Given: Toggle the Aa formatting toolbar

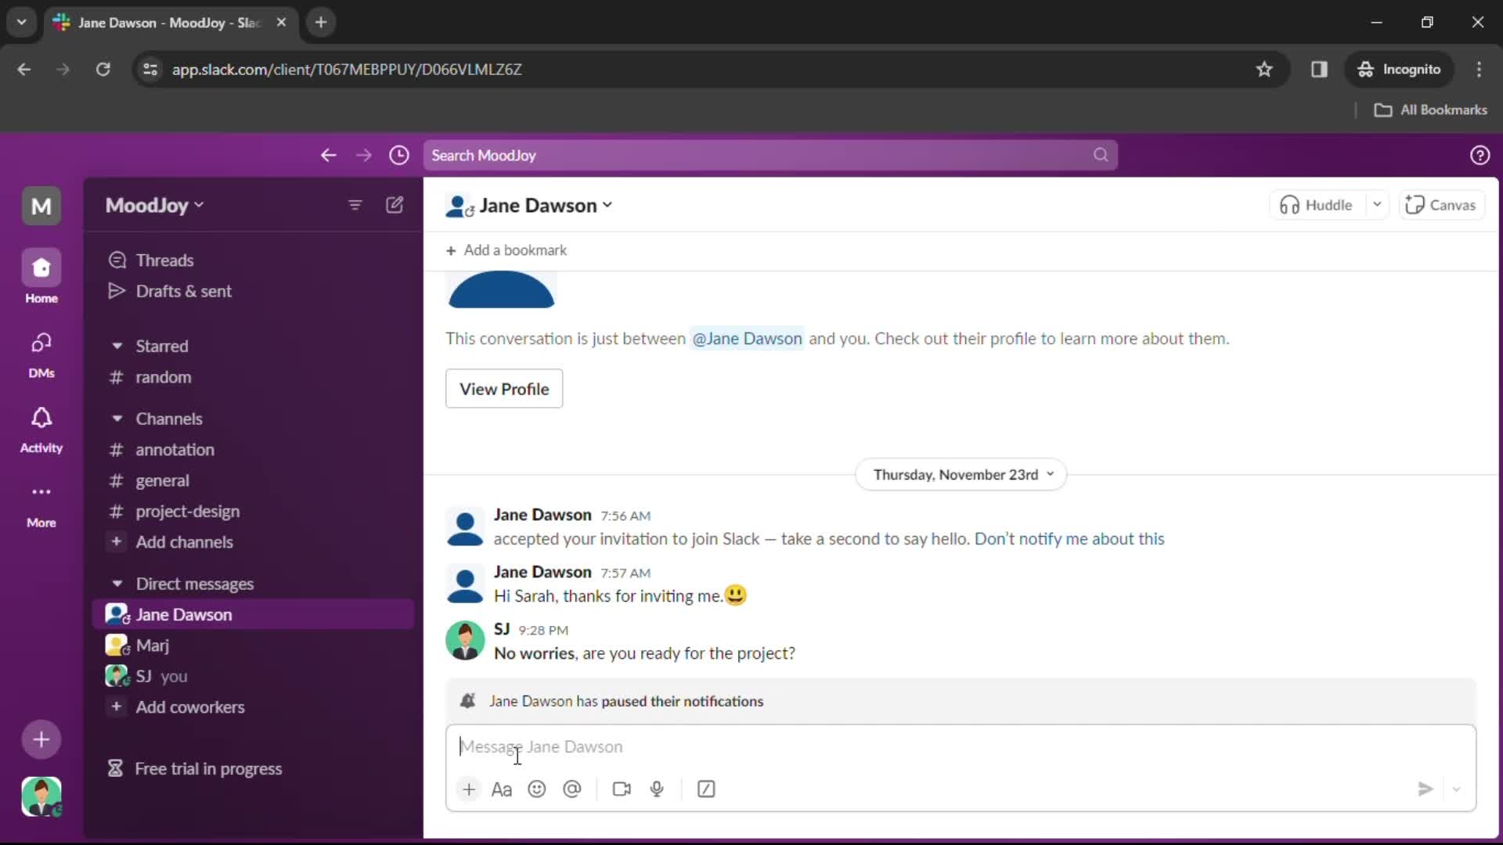Looking at the screenshot, I should (502, 789).
